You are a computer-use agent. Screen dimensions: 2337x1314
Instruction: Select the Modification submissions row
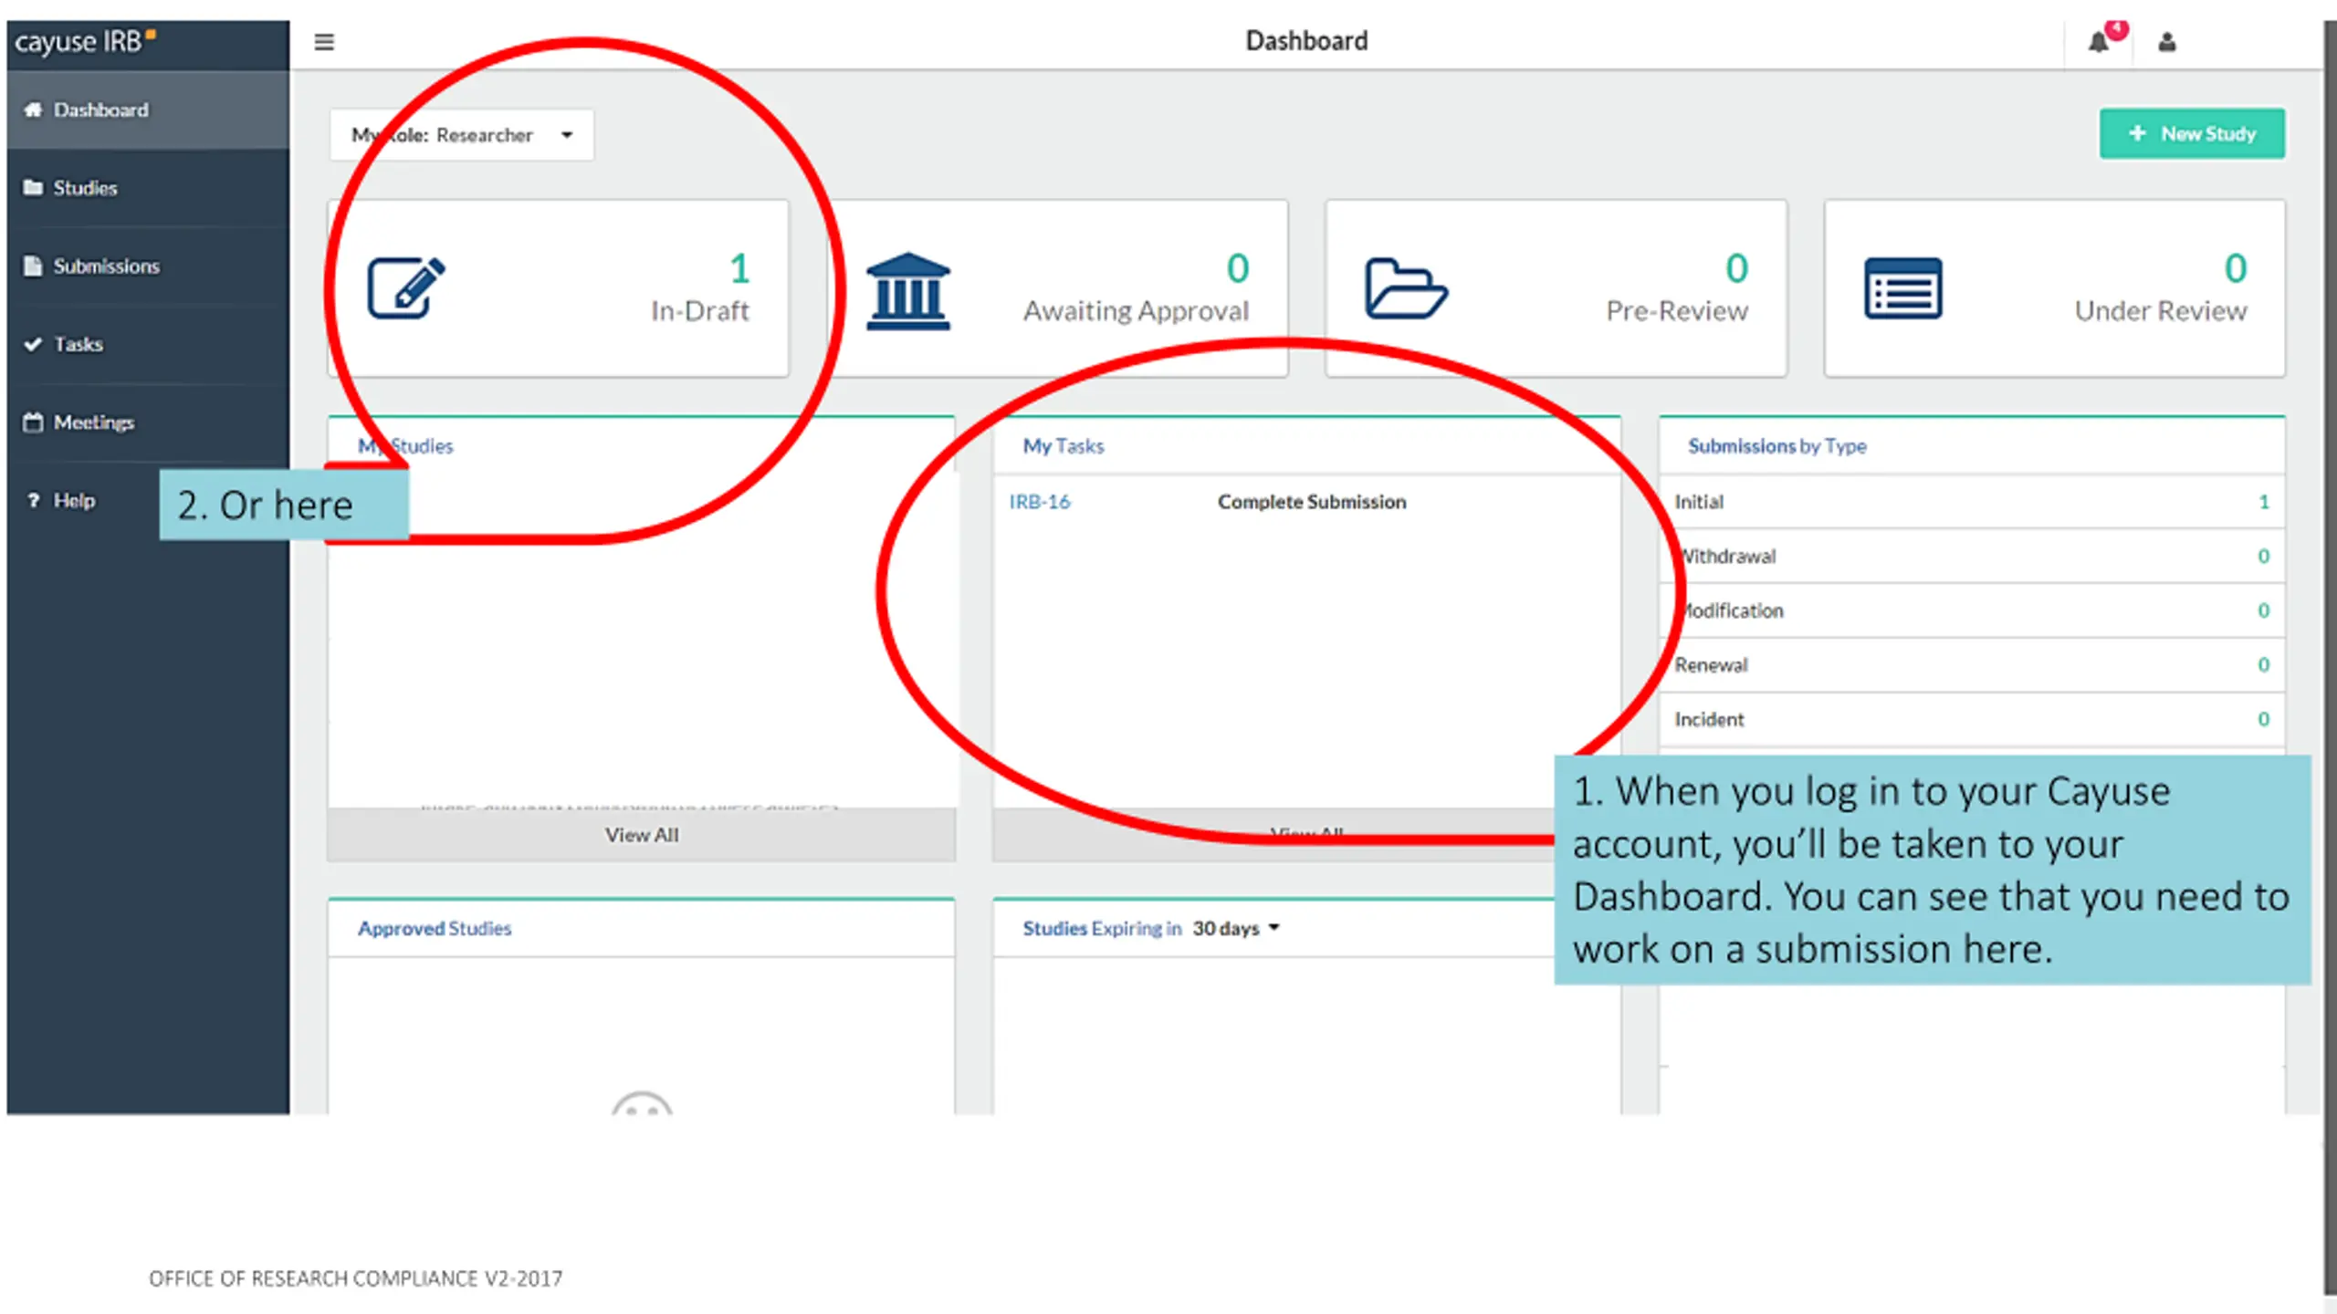coord(1972,610)
